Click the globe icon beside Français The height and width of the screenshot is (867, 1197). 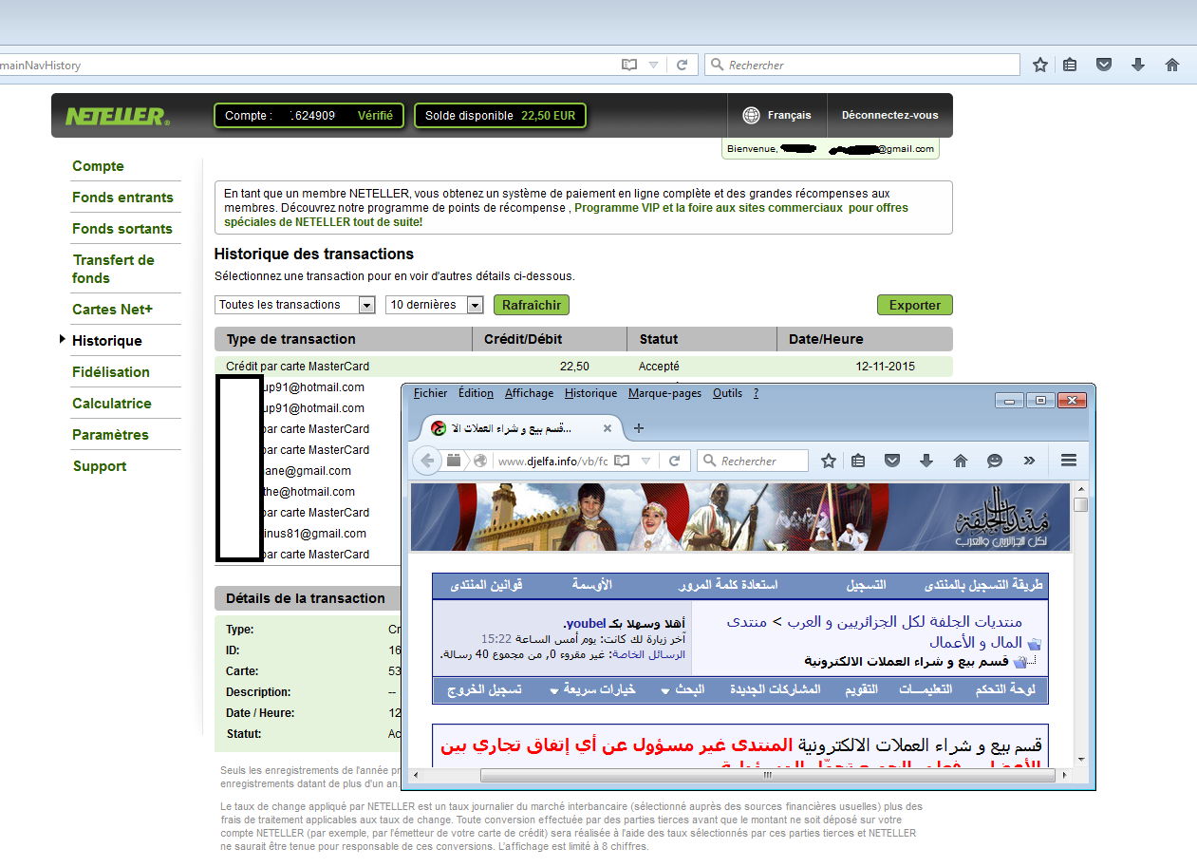click(x=751, y=115)
